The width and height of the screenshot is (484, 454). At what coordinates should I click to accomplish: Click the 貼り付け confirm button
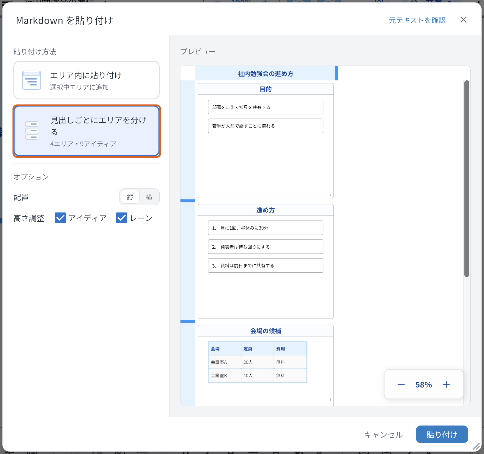point(442,434)
